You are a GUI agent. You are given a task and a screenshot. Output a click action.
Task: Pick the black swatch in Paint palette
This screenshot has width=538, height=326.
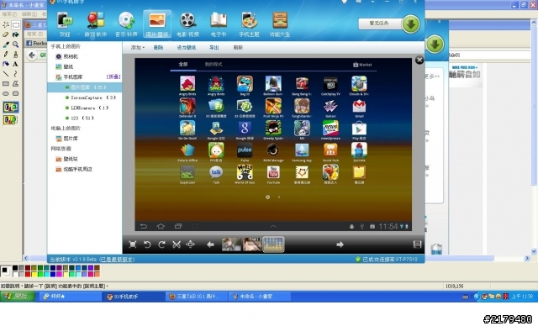[15, 268]
